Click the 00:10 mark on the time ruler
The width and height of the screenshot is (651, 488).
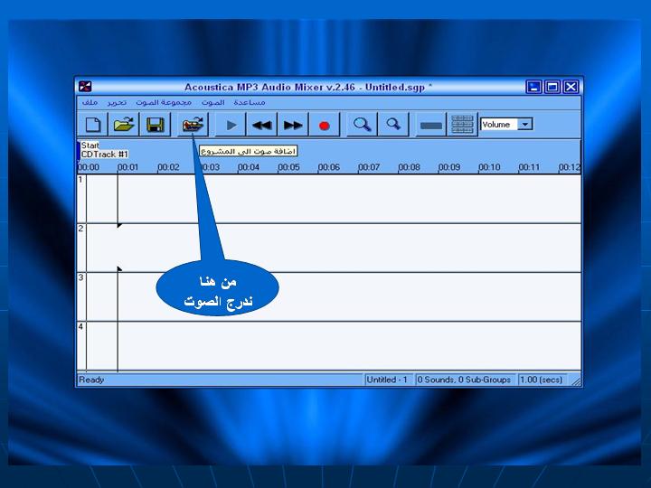489,167
